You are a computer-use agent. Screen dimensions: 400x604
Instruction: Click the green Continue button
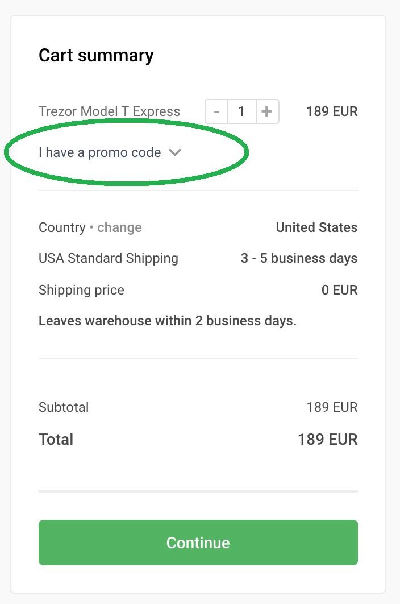(198, 543)
